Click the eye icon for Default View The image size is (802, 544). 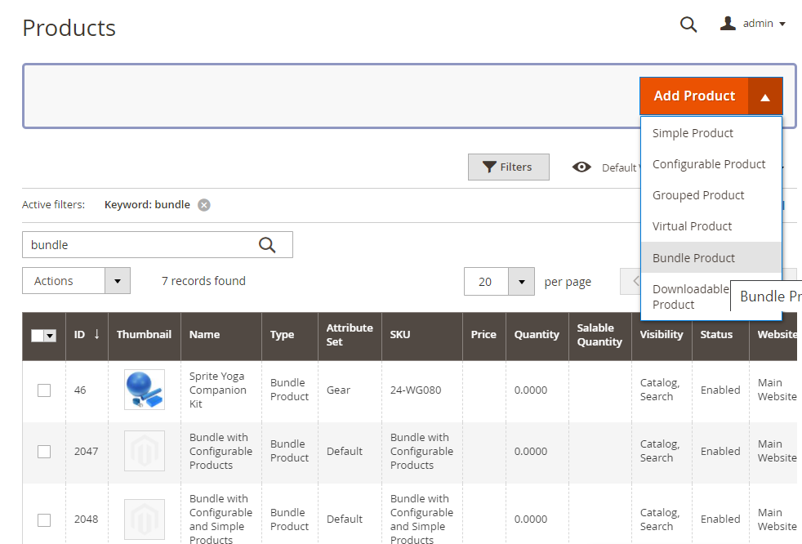581,167
